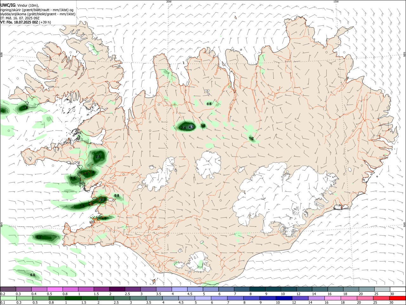This screenshot has width=406, height=305.
Task: Click the 15W longitude label at the top
Action: tap(336, 2)
